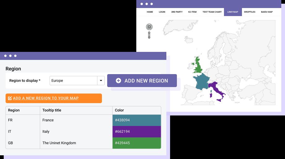The width and height of the screenshot is (285, 159).
Task: Click the ADD NEW REGION button
Action: click(142, 81)
